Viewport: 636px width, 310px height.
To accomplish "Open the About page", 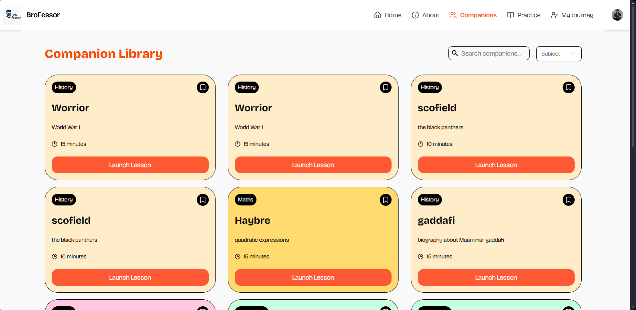I will (426, 15).
